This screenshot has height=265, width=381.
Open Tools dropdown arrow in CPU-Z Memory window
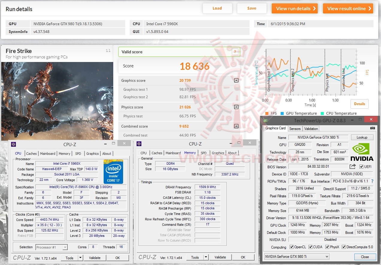pos(206,257)
